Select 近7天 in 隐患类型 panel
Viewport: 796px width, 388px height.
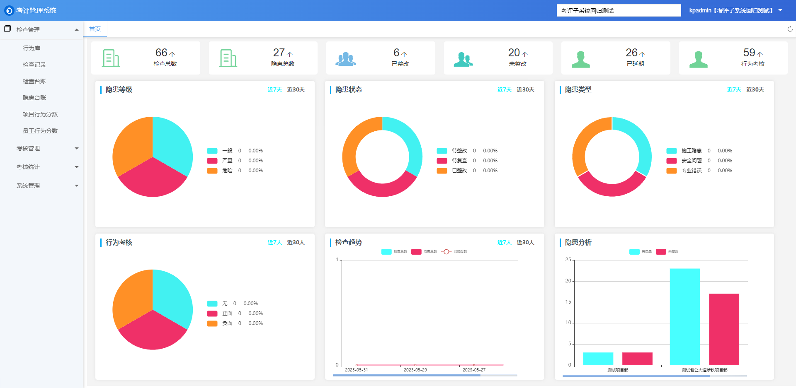pyautogui.click(x=734, y=89)
